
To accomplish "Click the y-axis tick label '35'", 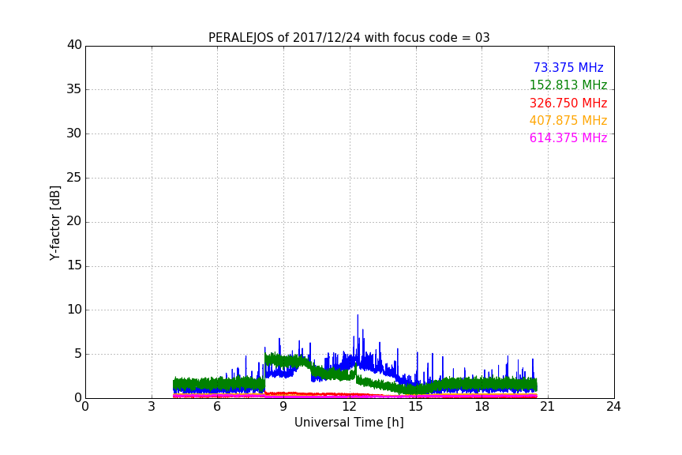I will pos(74,89).
